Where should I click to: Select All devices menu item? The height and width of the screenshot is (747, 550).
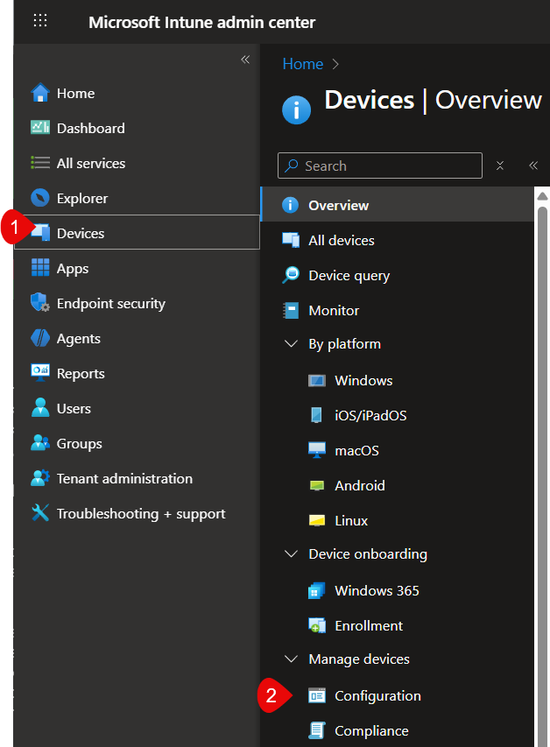click(x=341, y=240)
